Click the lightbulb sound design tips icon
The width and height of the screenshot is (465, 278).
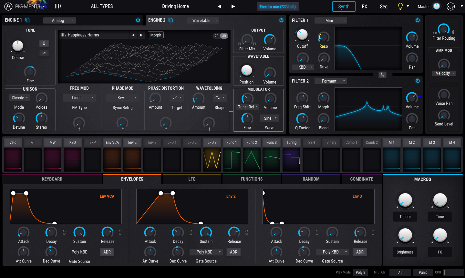coord(400,6)
